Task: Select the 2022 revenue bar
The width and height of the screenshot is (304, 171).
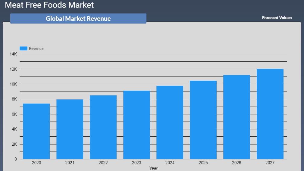Action: (103, 127)
